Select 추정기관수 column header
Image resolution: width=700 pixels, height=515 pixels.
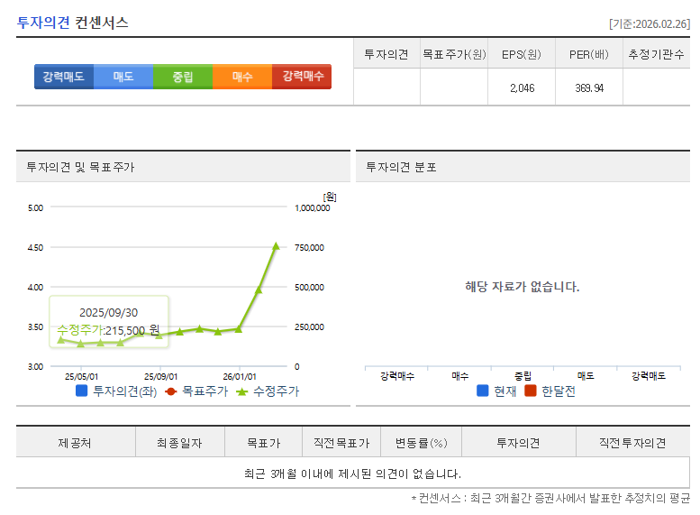click(x=656, y=54)
